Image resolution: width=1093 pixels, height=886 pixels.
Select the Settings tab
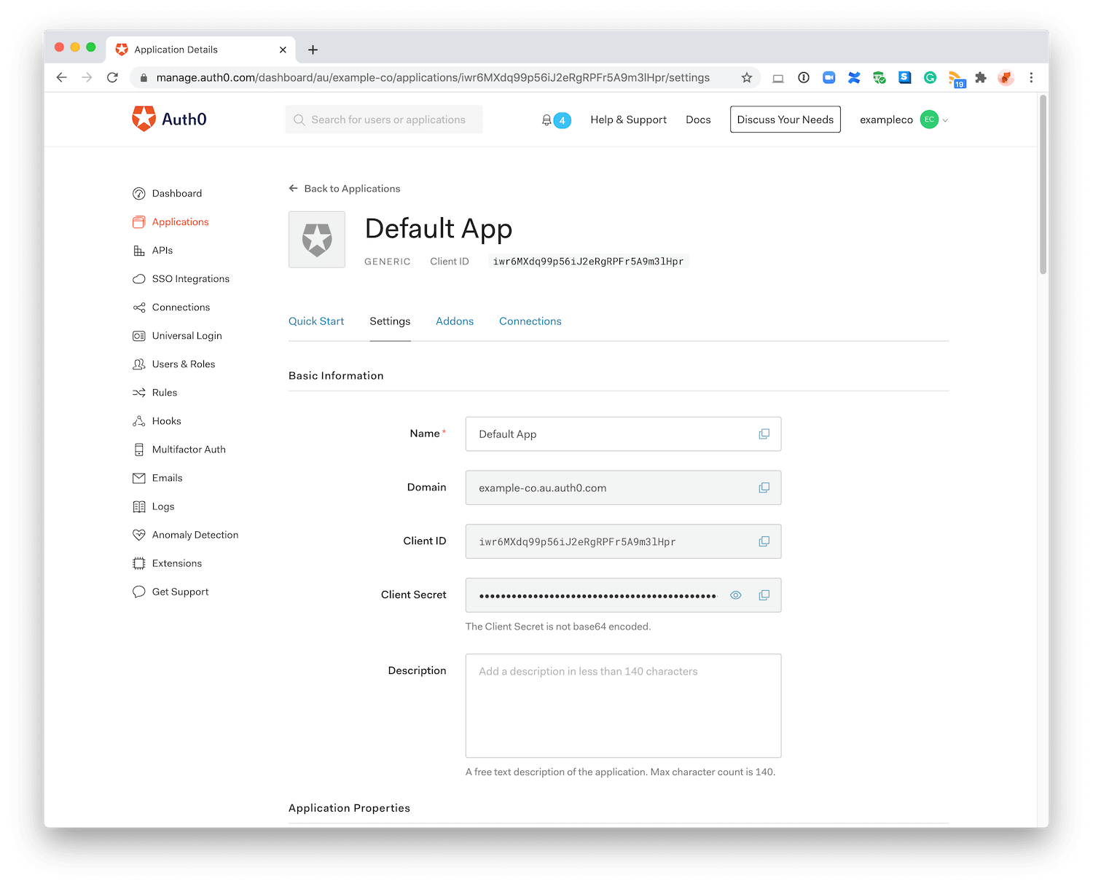click(390, 321)
